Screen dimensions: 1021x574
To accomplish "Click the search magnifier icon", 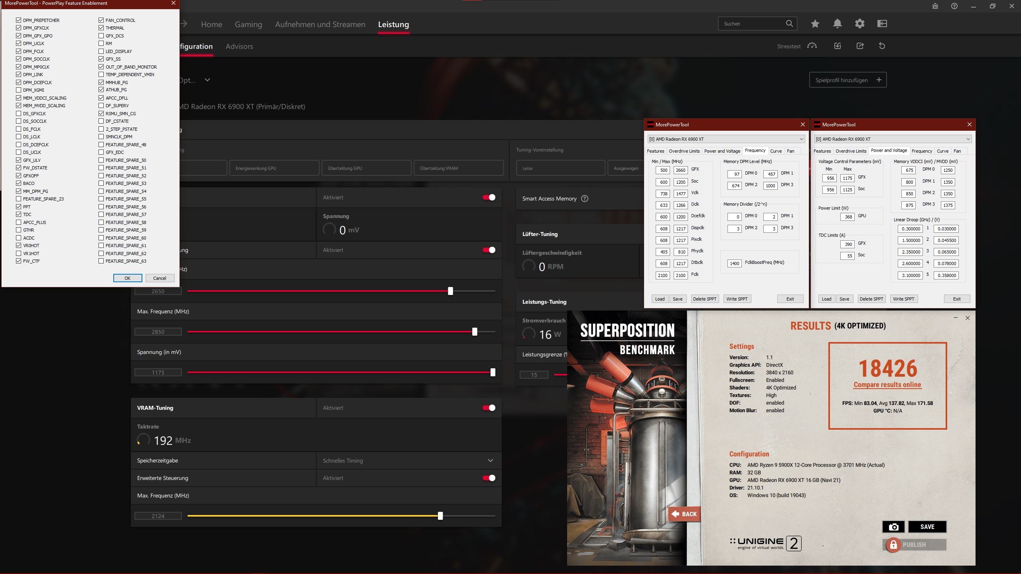I will point(789,24).
